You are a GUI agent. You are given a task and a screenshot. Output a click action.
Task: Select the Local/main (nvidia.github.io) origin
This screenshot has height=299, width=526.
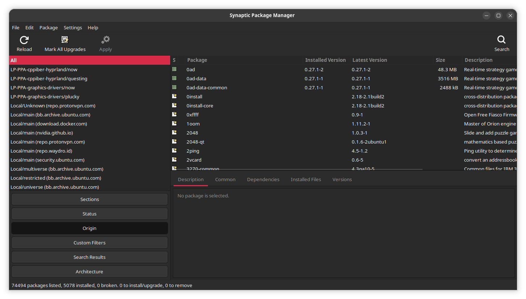[x=41, y=133]
